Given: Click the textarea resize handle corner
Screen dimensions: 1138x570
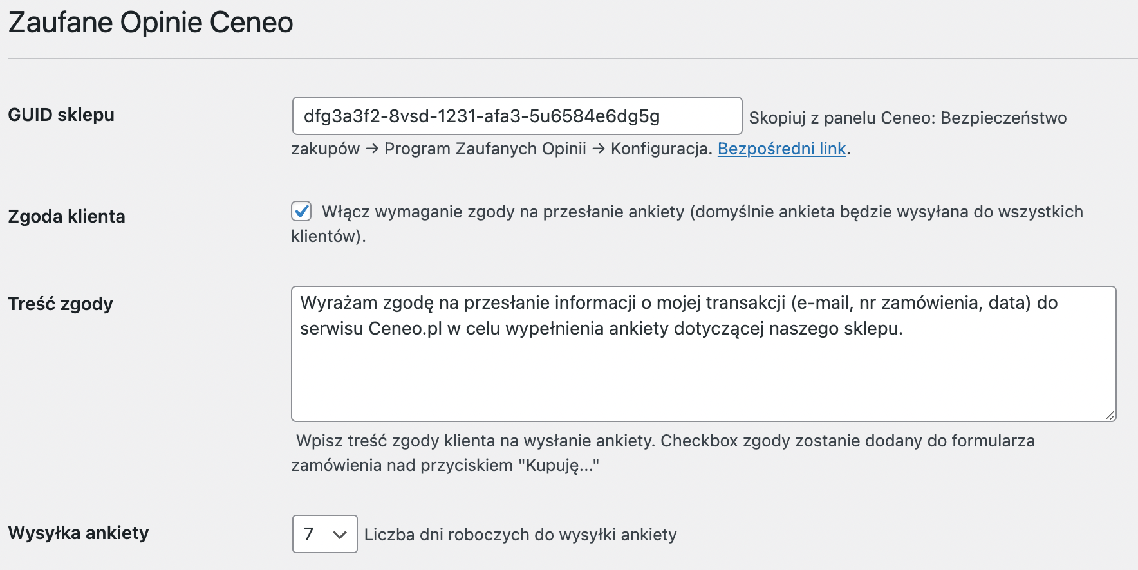Looking at the screenshot, I should pyautogui.click(x=1110, y=416).
